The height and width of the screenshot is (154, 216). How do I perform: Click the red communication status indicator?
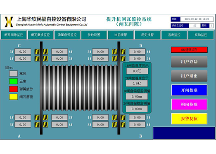pos(189,50)
